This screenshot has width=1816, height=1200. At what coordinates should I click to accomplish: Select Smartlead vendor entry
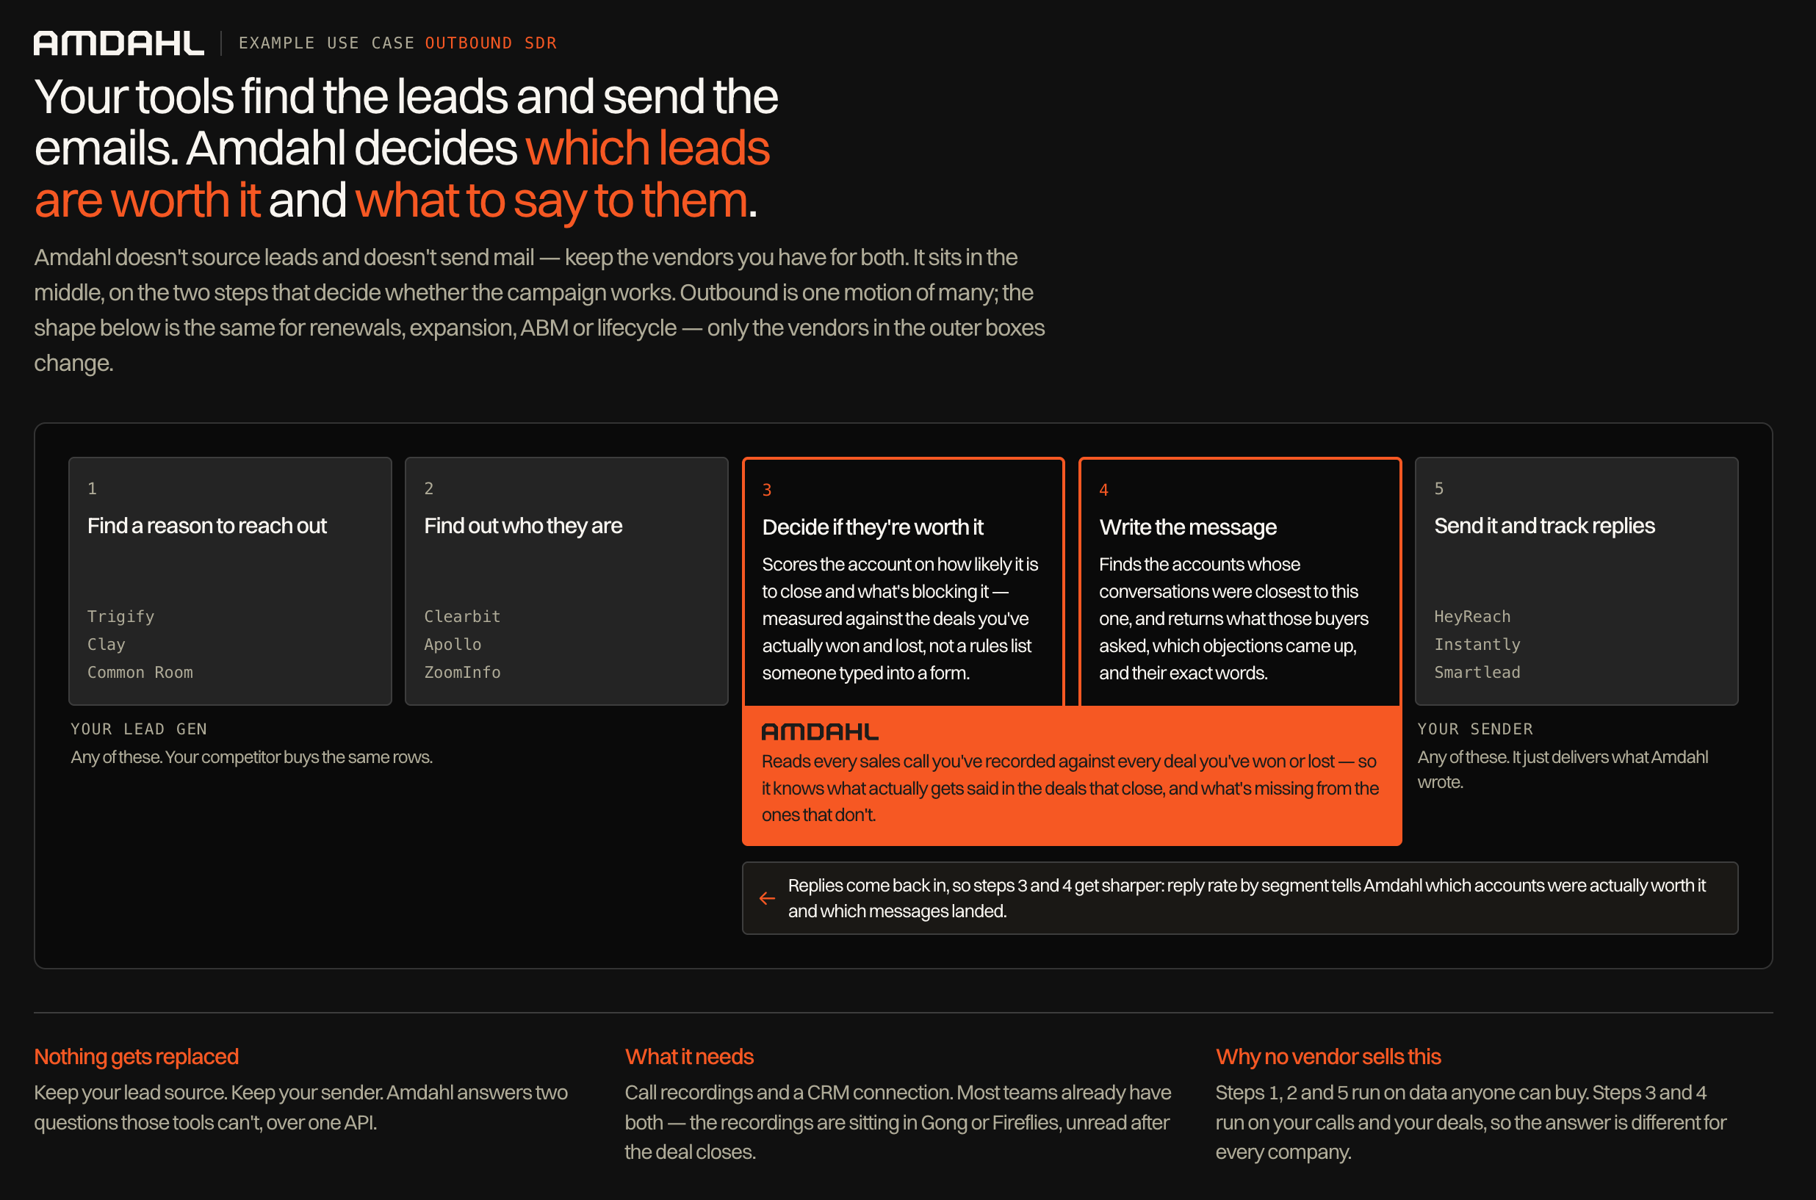(1477, 672)
